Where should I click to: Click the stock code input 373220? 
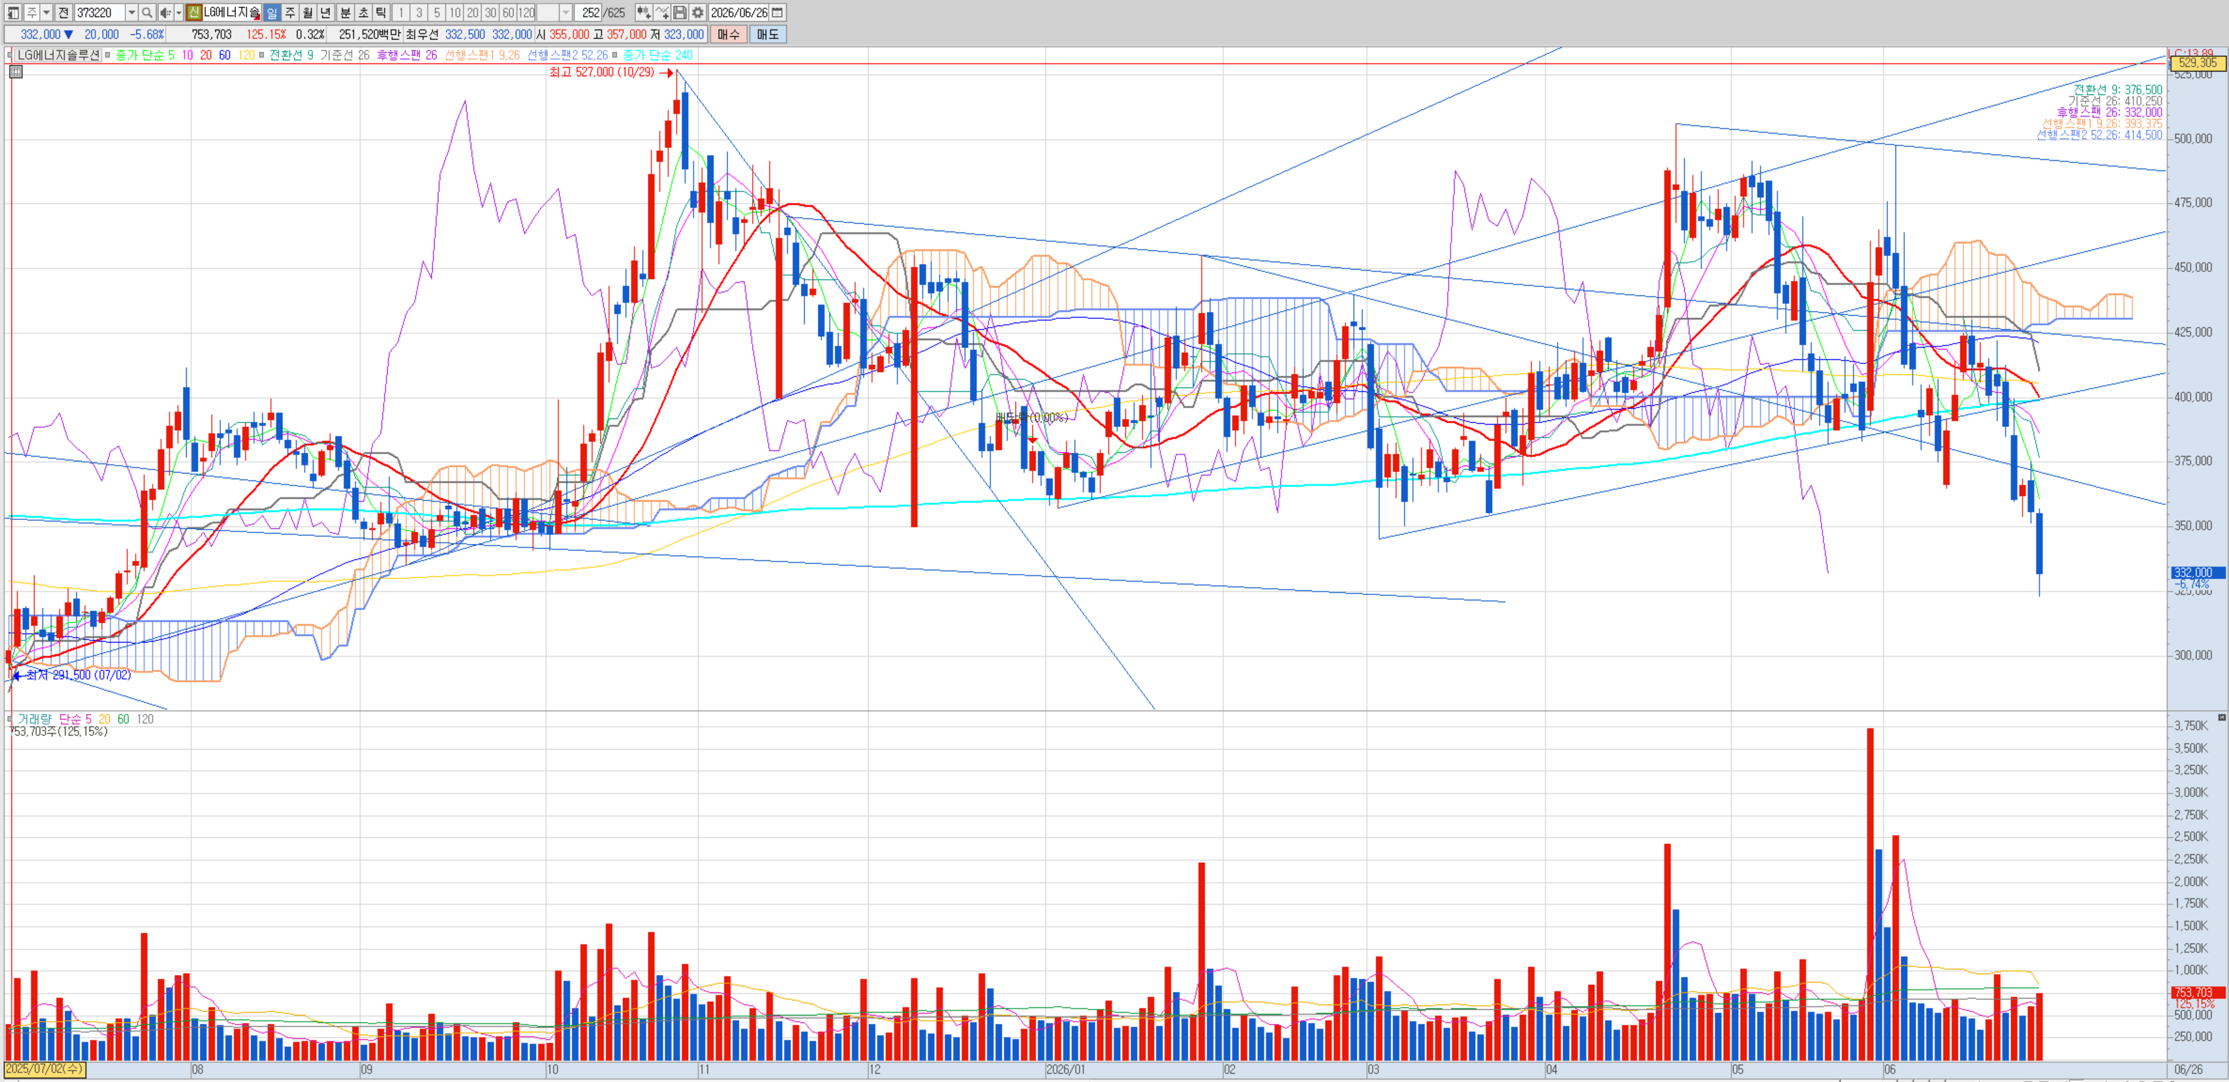pyautogui.click(x=100, y=12)
